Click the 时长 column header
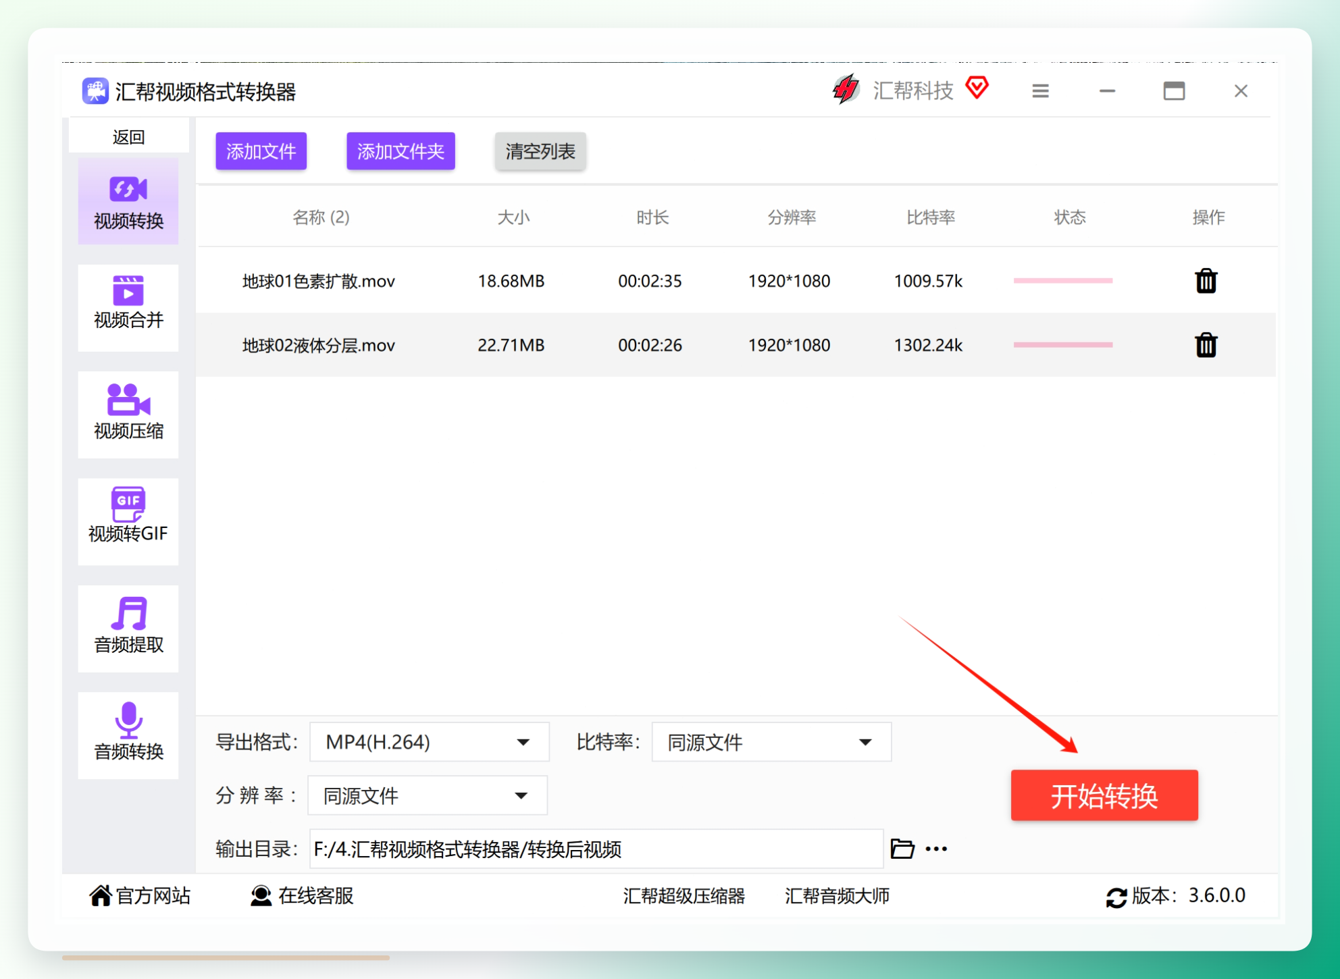 [652, 217]
